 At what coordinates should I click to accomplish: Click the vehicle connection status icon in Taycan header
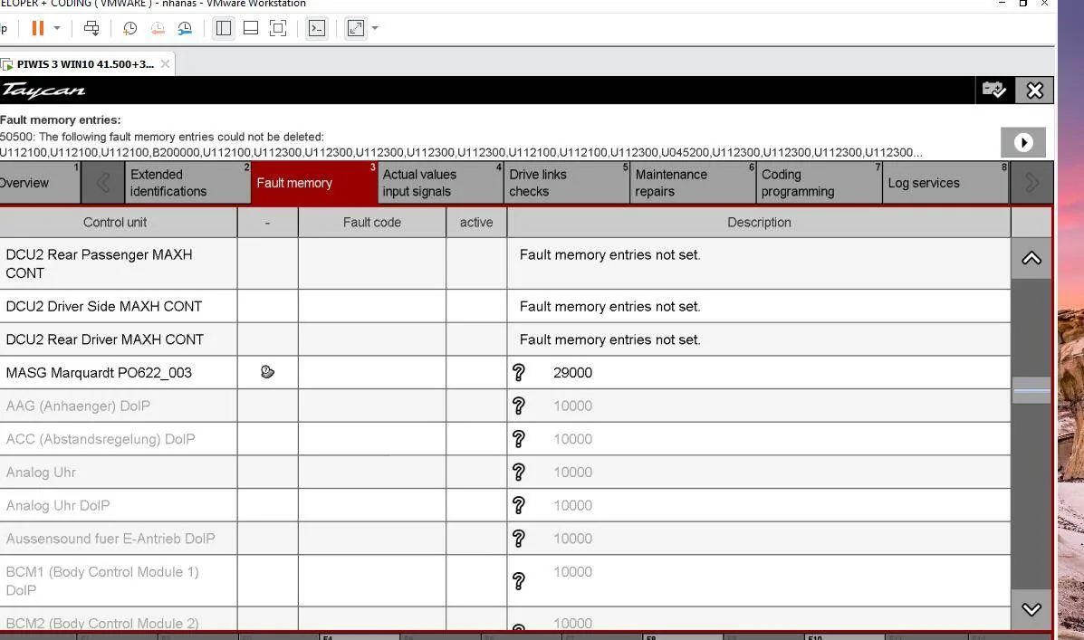pos(994,90)
